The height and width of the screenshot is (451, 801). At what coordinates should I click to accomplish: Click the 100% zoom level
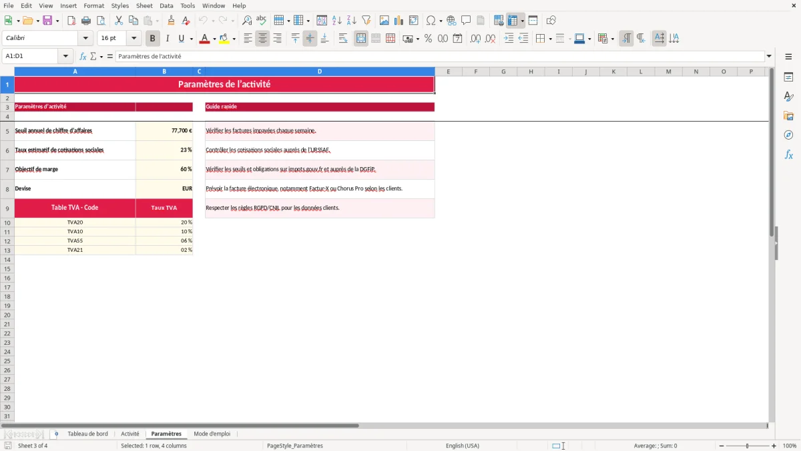coord(790,446)
